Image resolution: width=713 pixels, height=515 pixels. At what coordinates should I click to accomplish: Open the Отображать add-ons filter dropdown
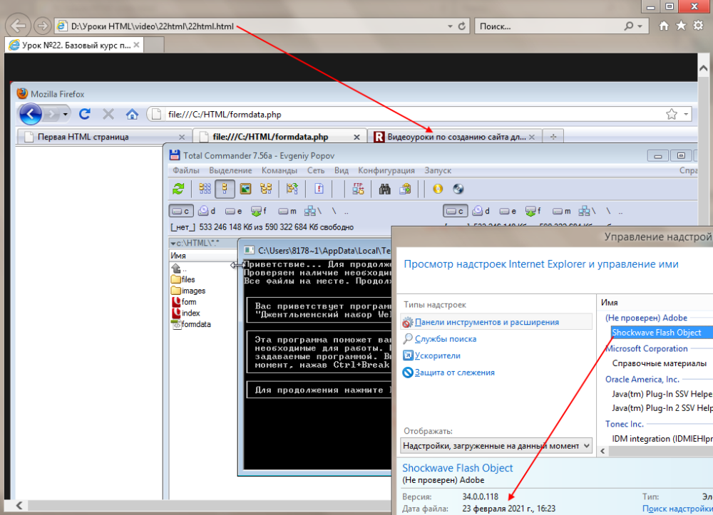(496, 446)
